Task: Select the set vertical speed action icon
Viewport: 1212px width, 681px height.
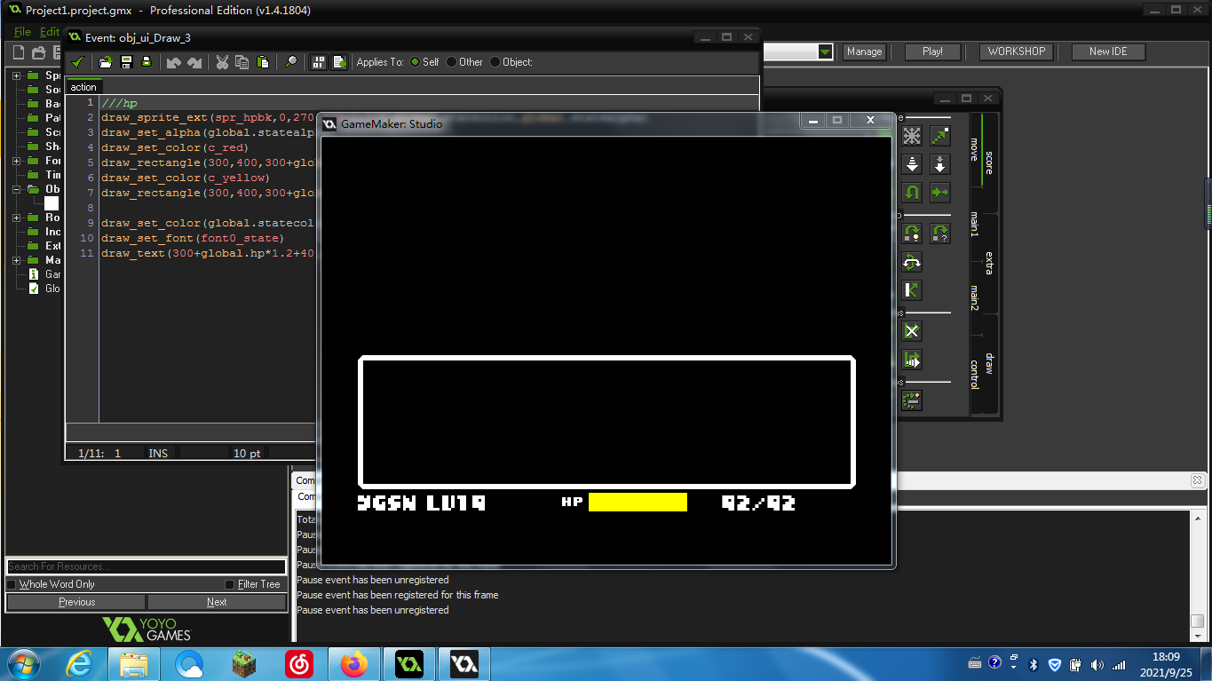Action: click(912, 164)
